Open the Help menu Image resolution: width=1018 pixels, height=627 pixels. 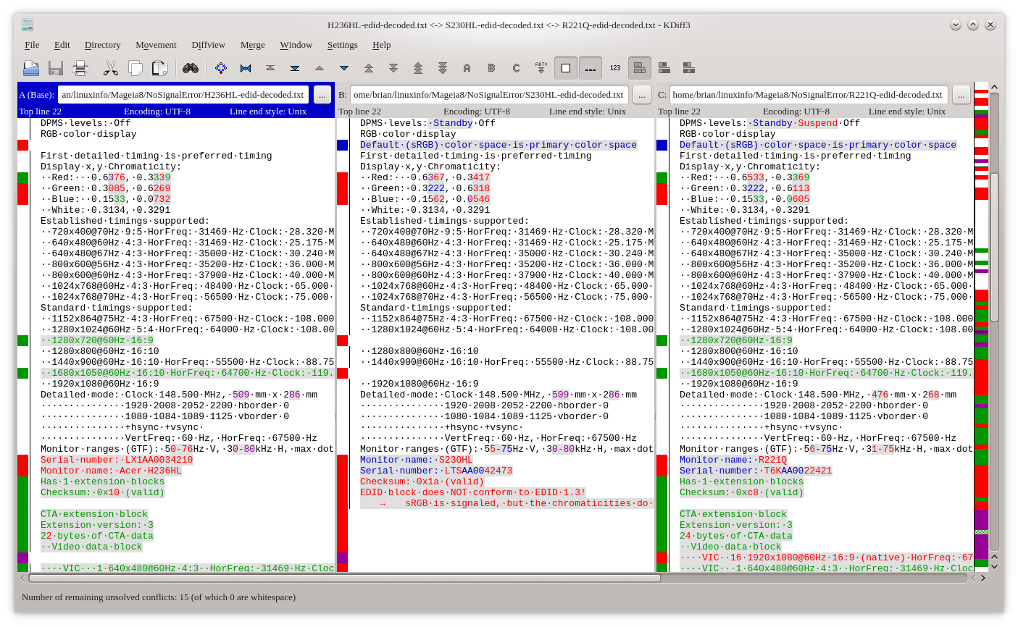click(382, 45)
